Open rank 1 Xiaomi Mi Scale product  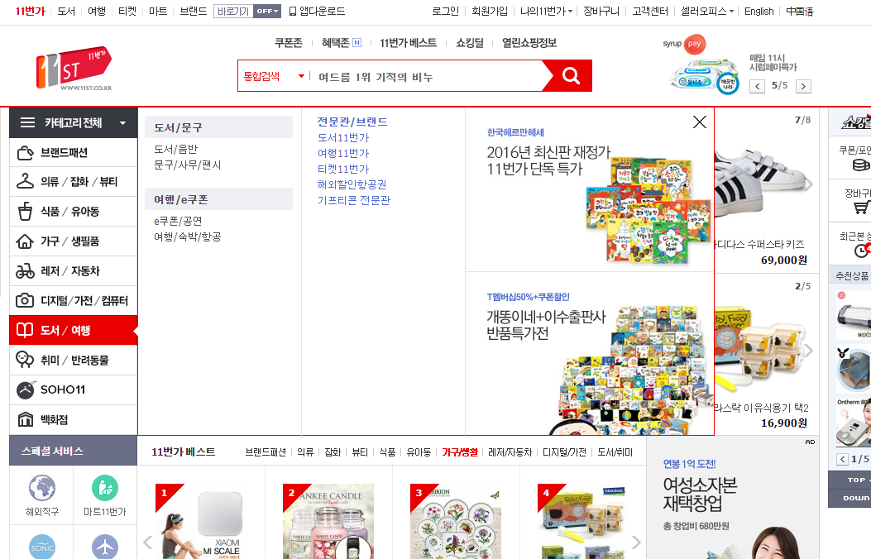[202, 521]
